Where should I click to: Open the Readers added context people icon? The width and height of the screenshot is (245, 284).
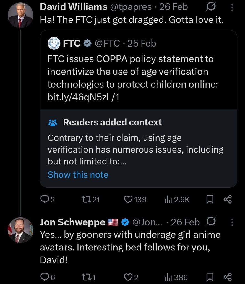[x=53, y=123]
